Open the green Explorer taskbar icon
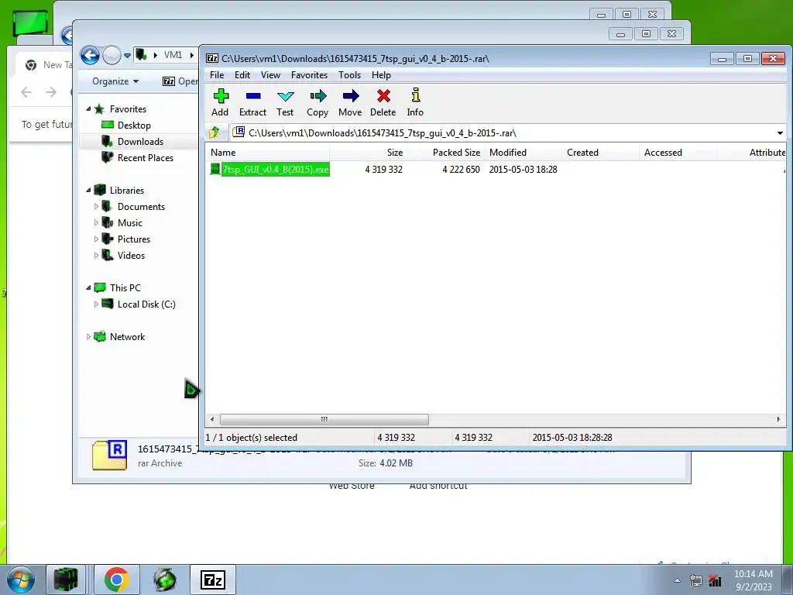The height and width of the screenshot is (595, 793). point(66,580)
